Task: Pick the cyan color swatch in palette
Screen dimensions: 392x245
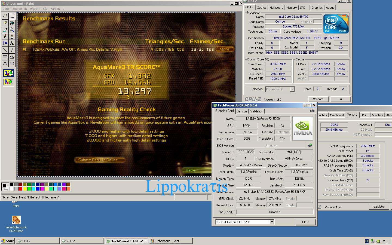Action: pos(33,189)
